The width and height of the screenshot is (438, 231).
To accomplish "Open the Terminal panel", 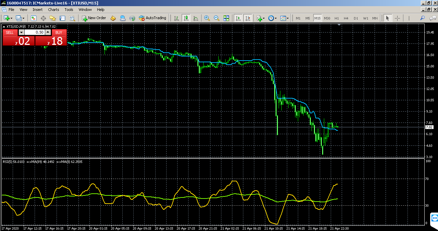I will click(x=62, y=18).
